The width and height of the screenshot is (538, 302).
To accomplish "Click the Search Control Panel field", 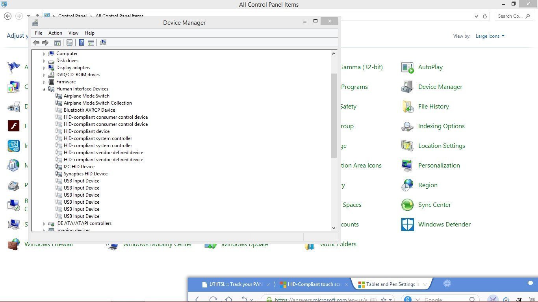I will coord(515,16).
